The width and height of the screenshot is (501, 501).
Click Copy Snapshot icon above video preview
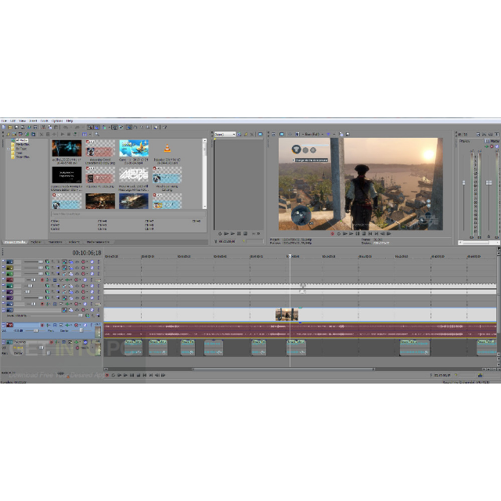coord(341,135)
